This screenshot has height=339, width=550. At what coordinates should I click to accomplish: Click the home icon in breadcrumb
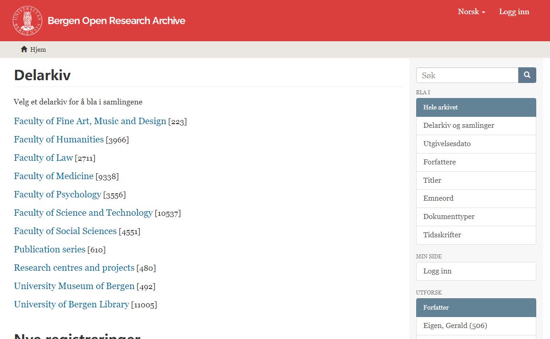(24, 49)
